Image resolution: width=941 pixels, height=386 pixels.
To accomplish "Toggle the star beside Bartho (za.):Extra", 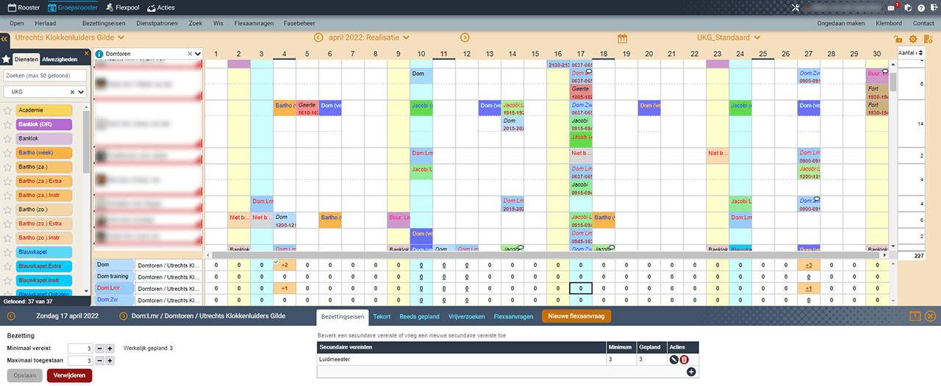I will point(8,181).
